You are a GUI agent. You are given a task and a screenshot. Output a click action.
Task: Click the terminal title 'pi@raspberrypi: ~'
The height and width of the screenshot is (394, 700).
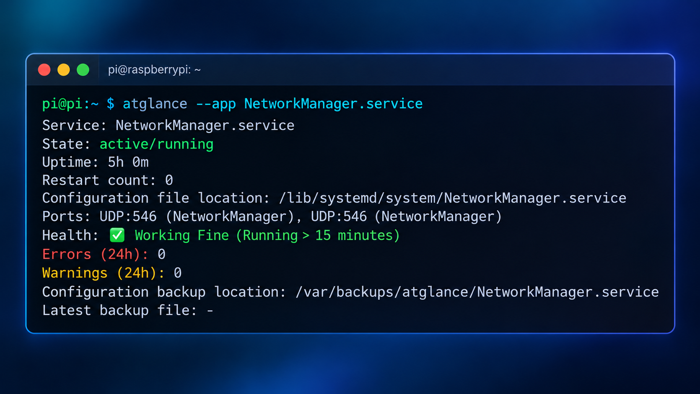click(x=154, y=70)
